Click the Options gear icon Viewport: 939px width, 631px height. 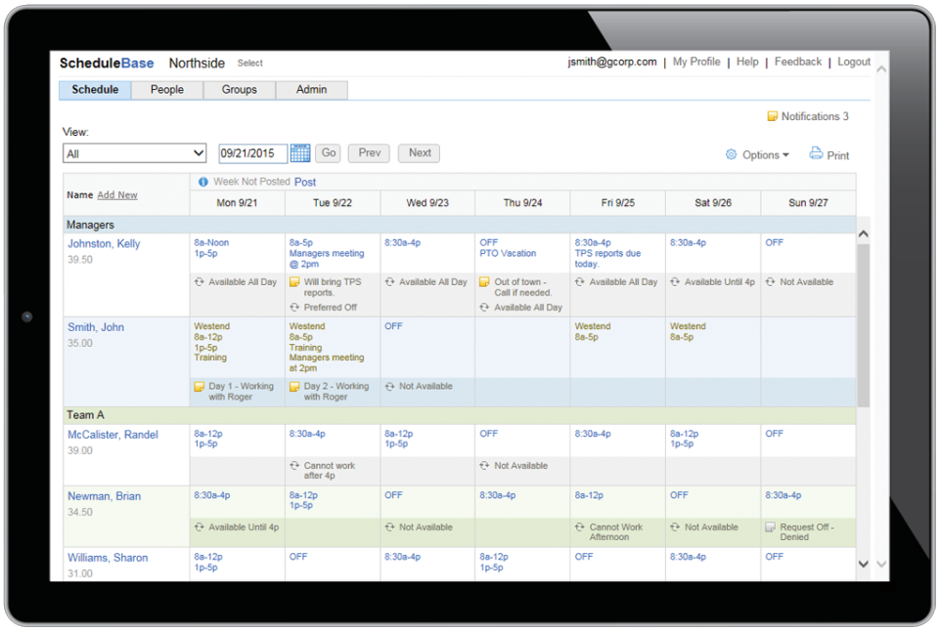tap(732, 153)
